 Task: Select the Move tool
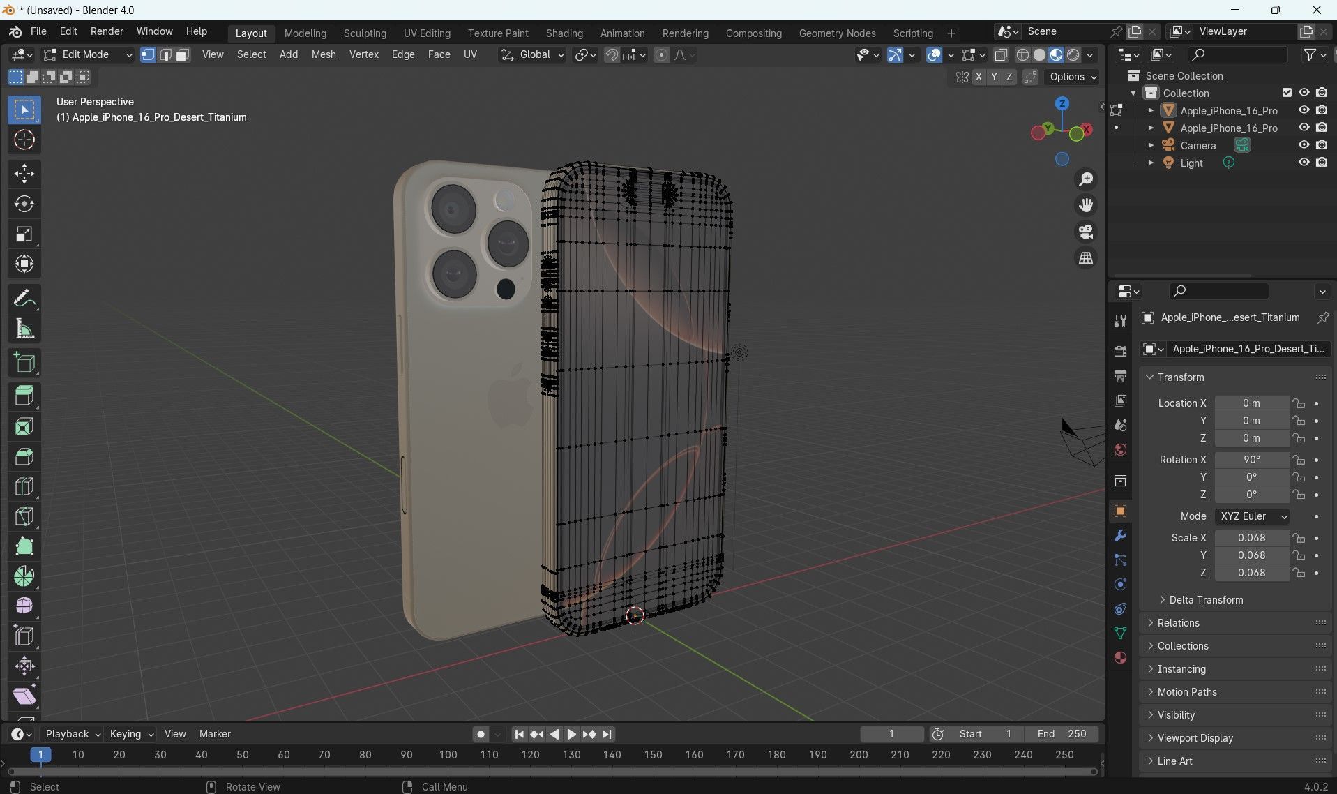click(24, 174)
